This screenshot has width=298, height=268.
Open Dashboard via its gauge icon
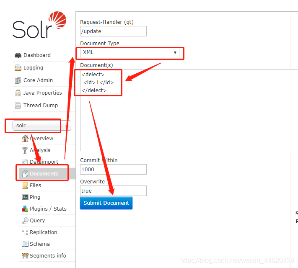pos(18,55)
